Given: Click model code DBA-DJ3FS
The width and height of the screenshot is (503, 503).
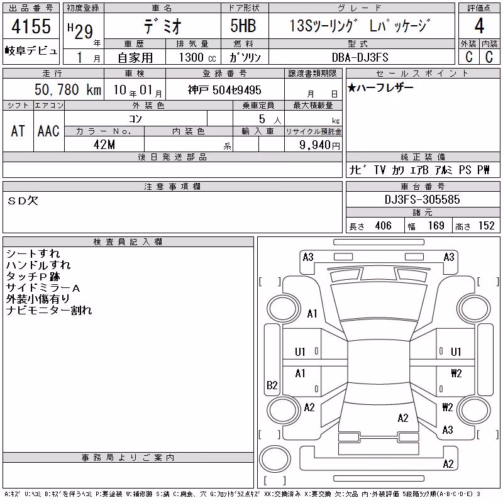Looking at the screenshot, I should coord(360,57).
